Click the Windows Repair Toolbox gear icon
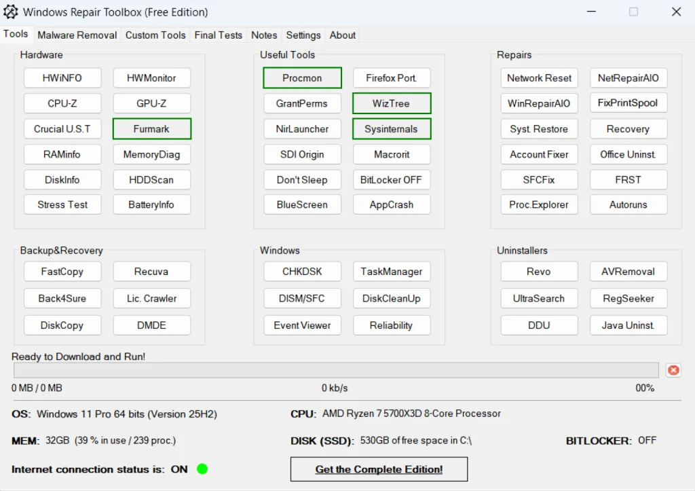The image size is (695, 491). [x=10, y=12]
